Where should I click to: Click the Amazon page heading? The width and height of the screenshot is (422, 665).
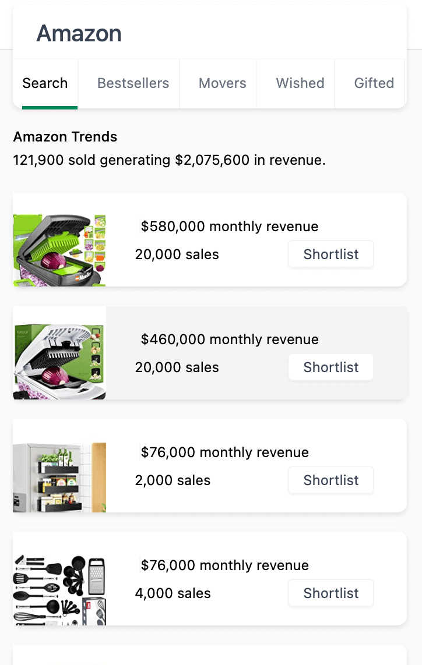point(79,34)
